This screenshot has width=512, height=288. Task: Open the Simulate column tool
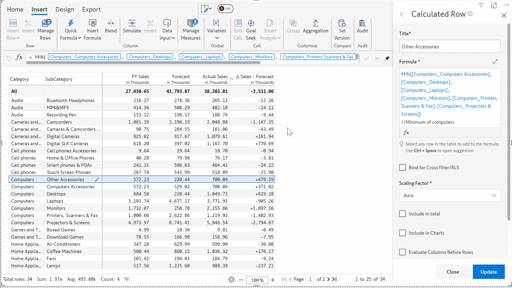tap(132, 27)
